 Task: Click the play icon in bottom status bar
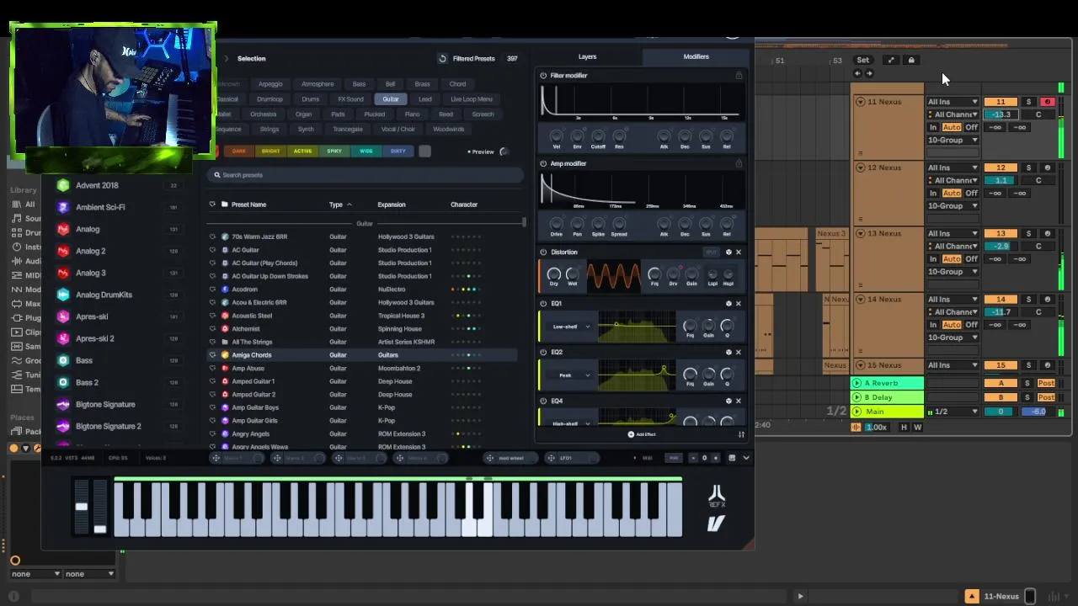(800, 597)
